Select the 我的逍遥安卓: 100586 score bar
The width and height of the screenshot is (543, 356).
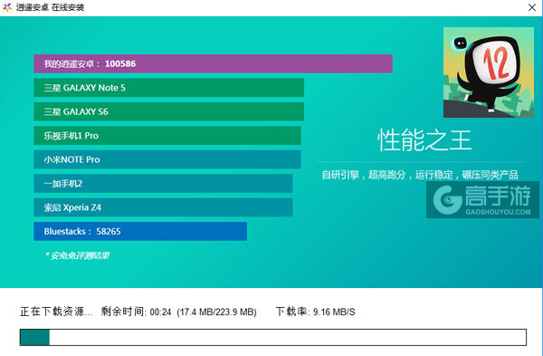213,63
